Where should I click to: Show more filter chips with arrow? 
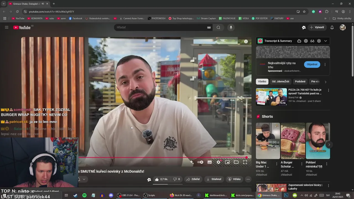click(x=326, y=82)
